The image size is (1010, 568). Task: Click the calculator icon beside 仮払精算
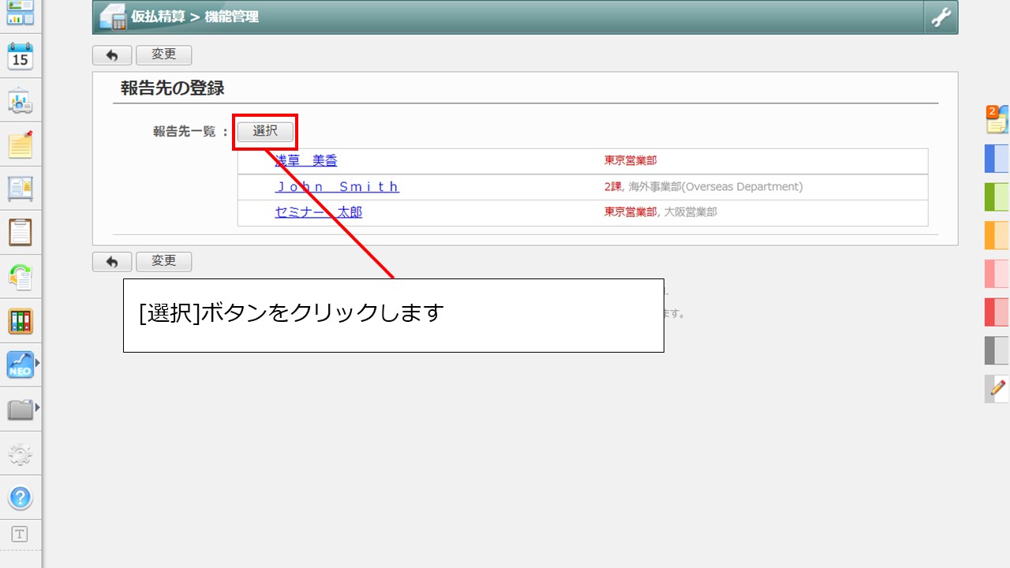coord(113,17)
